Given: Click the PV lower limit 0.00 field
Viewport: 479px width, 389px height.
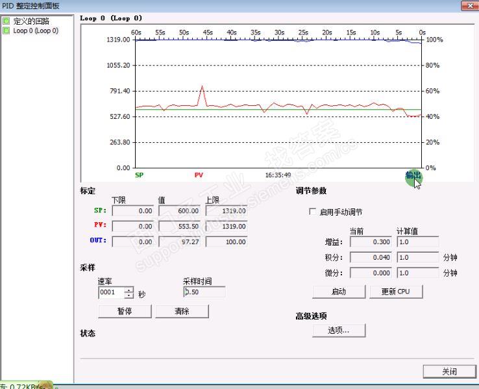Looking at the screenshot, I should (133, 226).
